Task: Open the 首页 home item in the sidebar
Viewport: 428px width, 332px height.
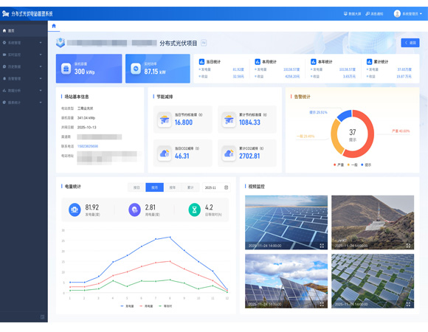Action: 24,31
